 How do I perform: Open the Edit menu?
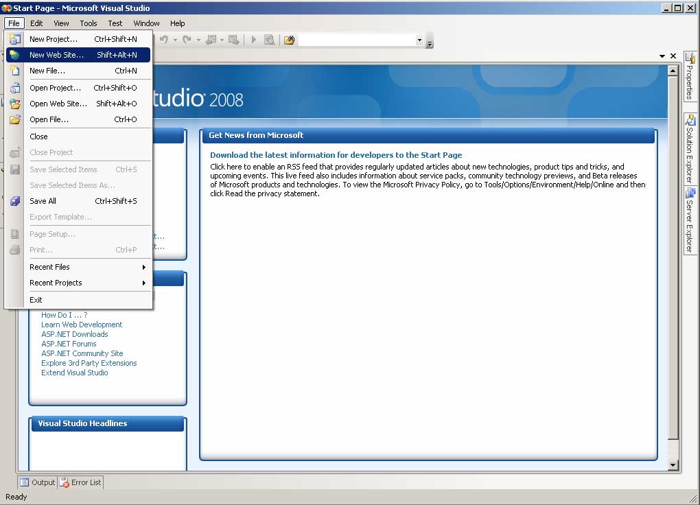36,23
